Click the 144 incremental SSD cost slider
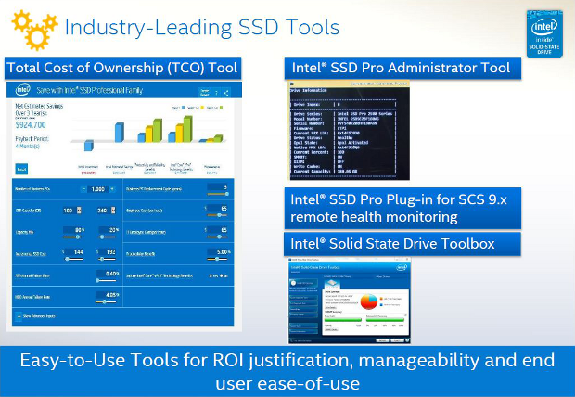Image resolution: width=575 pixels, height=397 pixels. tap(73, 259)
